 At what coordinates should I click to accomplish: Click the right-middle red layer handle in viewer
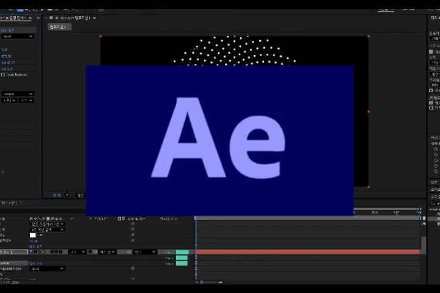(x=369, y=112)
